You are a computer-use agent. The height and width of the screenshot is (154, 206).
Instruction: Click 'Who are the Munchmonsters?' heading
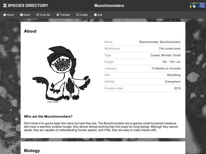pos(48,116)
